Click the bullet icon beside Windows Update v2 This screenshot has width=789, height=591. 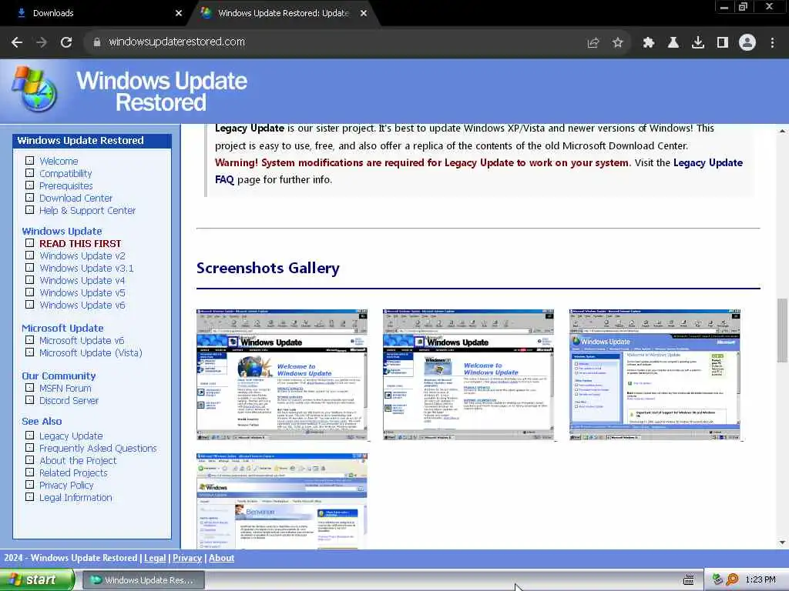tap(30, 255)
